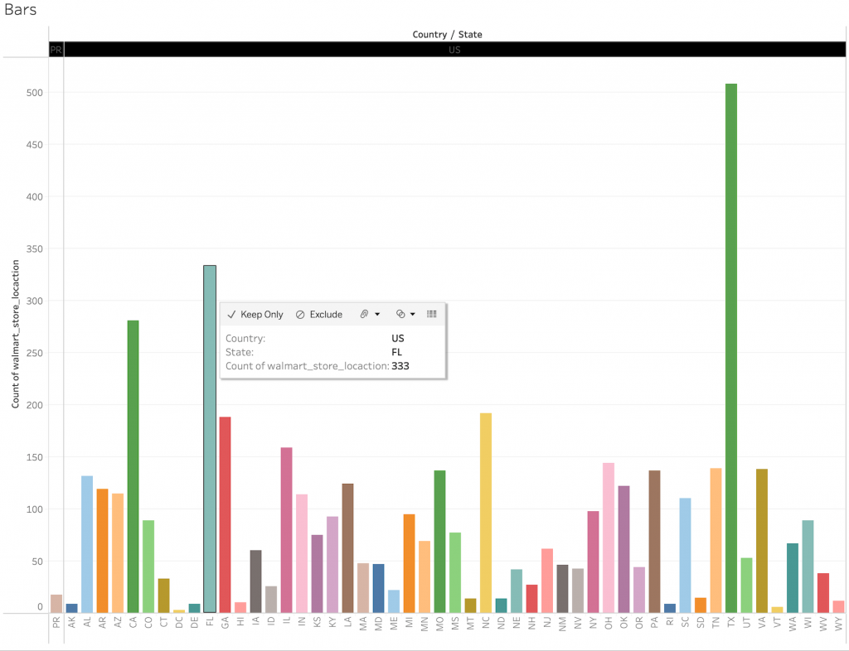This screenshot has height=651, width=849.
Task: Select the light green UT bar
Action: click(x=747, y=586)
